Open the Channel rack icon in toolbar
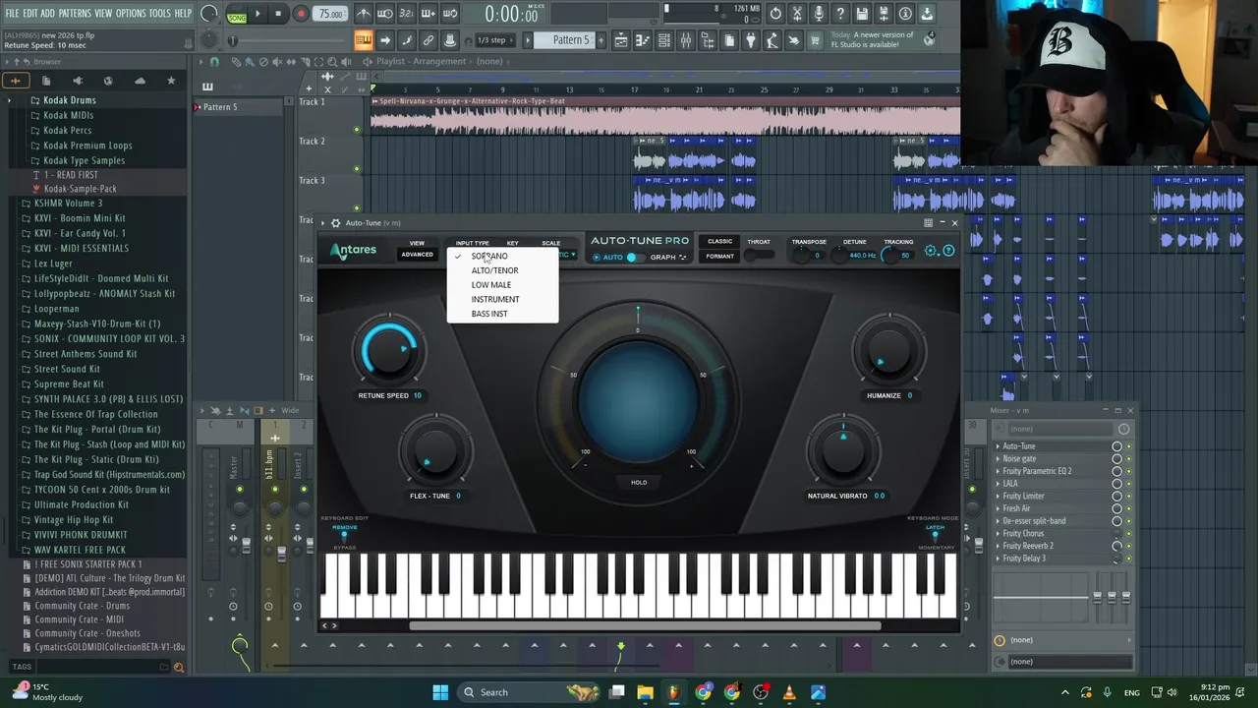 click(664, 40)
